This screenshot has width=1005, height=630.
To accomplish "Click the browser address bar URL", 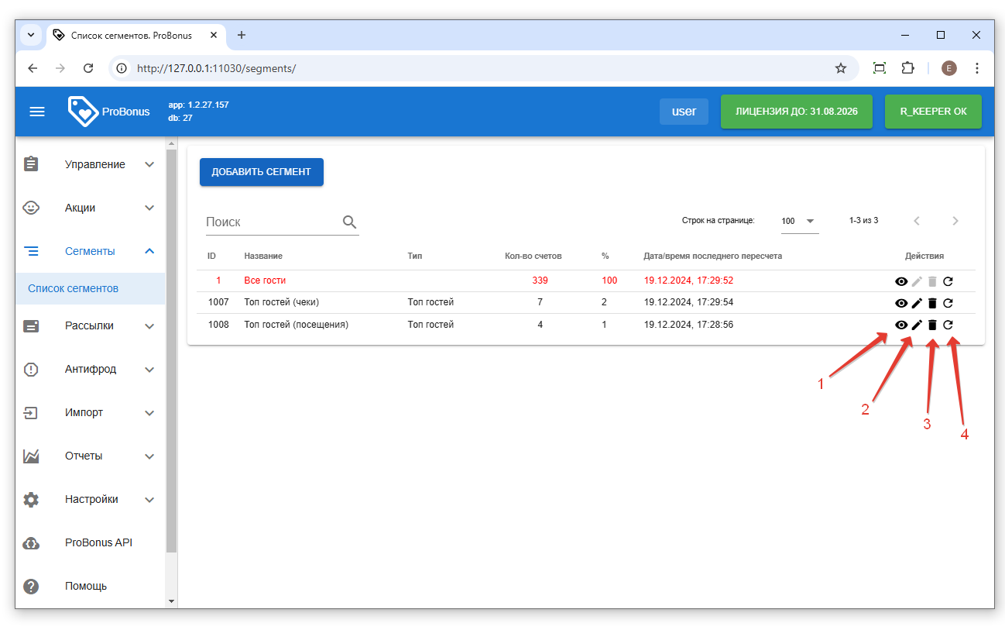I will point(216,68).
